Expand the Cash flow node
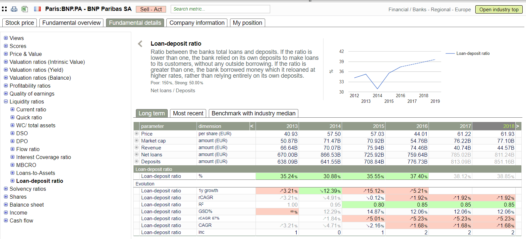 pyautogui.click(x=6, y=220)
